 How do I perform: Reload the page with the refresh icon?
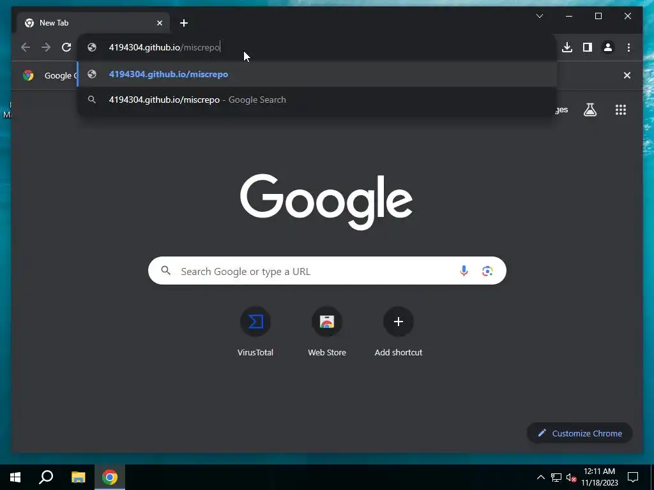(66, 47)
